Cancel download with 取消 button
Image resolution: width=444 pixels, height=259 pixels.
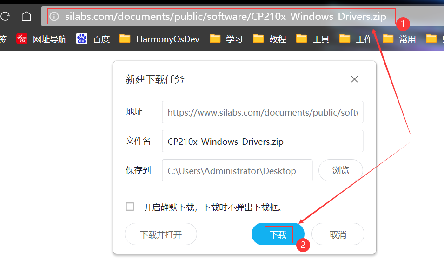[x=338, y=234]
